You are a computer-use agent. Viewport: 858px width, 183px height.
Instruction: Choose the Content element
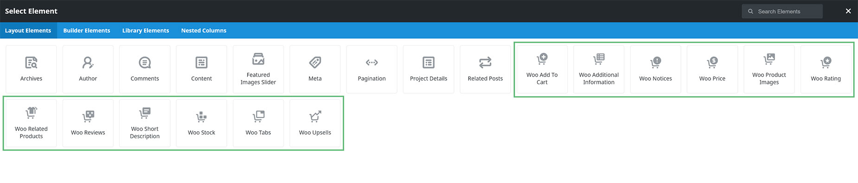(201, 69)
